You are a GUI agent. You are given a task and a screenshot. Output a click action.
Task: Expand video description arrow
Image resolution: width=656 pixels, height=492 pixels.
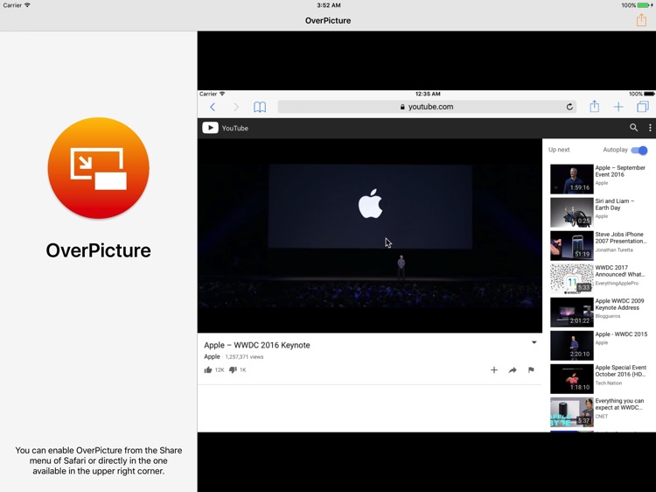[534, 342]
